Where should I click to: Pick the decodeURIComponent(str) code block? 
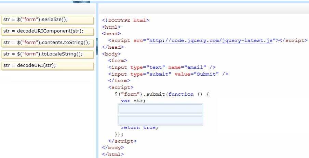click(47, 31)
